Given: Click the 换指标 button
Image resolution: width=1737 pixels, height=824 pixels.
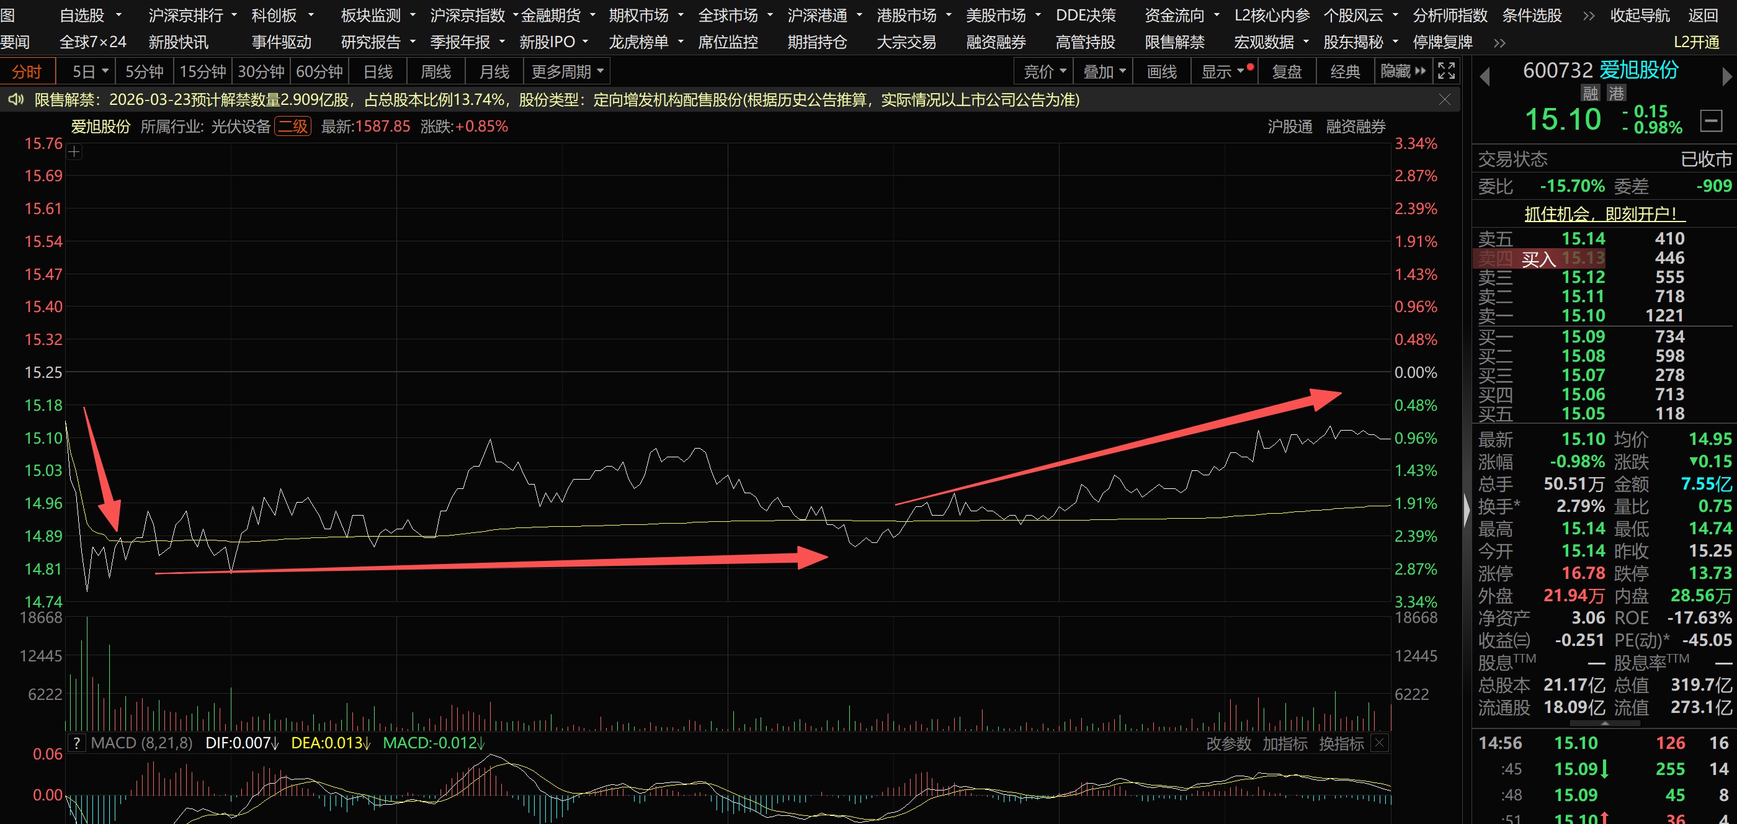Looking at the screenshot, I should pos(1341,743).
